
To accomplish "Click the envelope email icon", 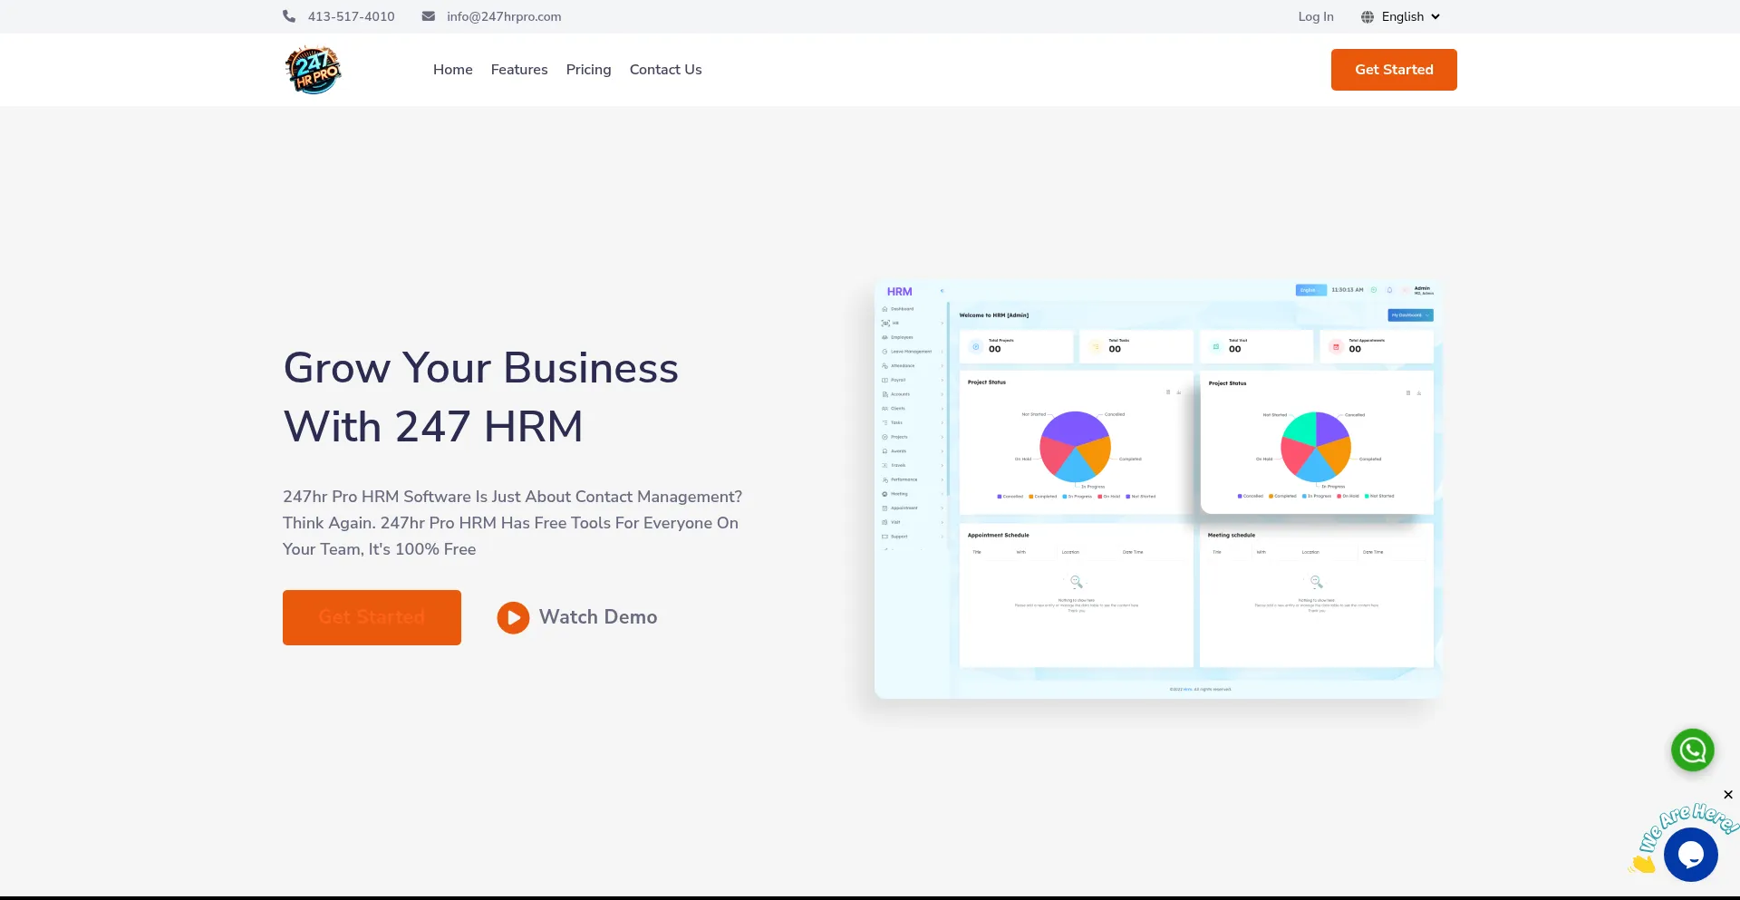I will (429, 16).
